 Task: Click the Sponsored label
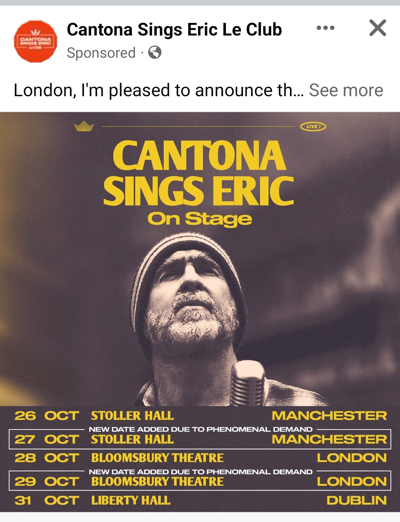coord(101,53)
